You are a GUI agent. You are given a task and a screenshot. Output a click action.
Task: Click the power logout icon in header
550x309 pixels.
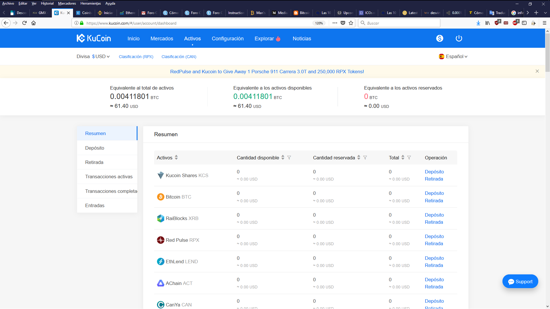(x=459, y=38)
